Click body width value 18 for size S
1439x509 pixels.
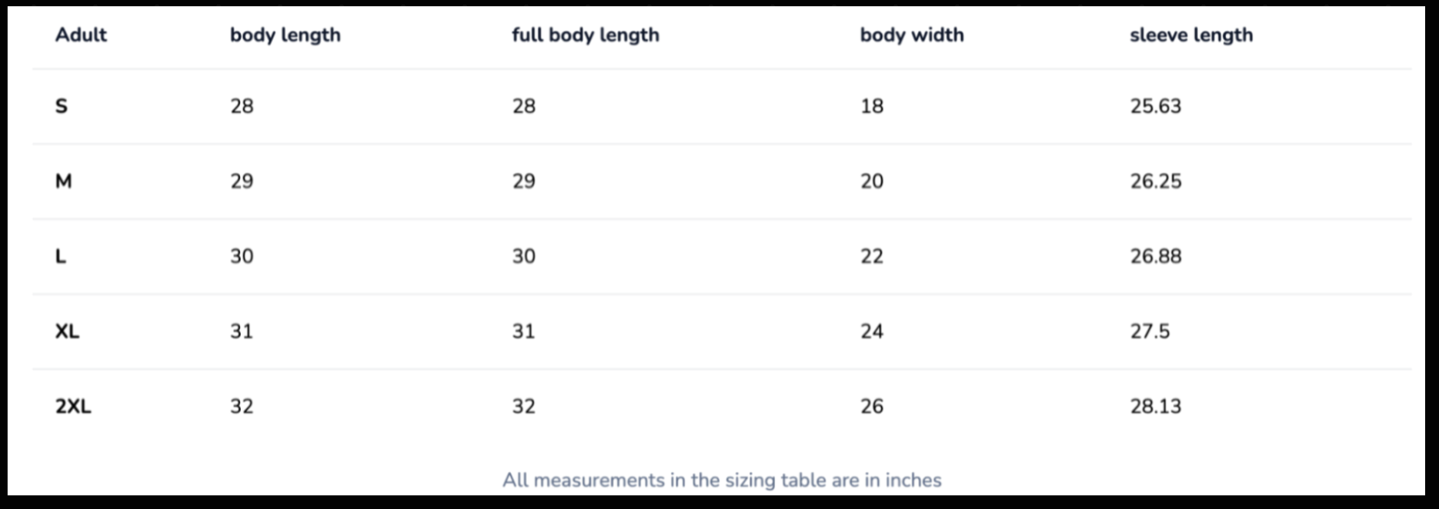872,106
